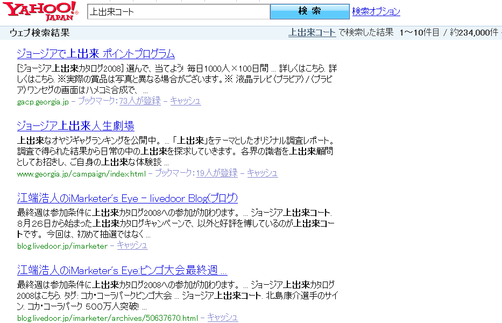Open キャッシュ link for gacp.georgia.jp
The width and height of the screenshot is (502, 323).
coord(186,101)
